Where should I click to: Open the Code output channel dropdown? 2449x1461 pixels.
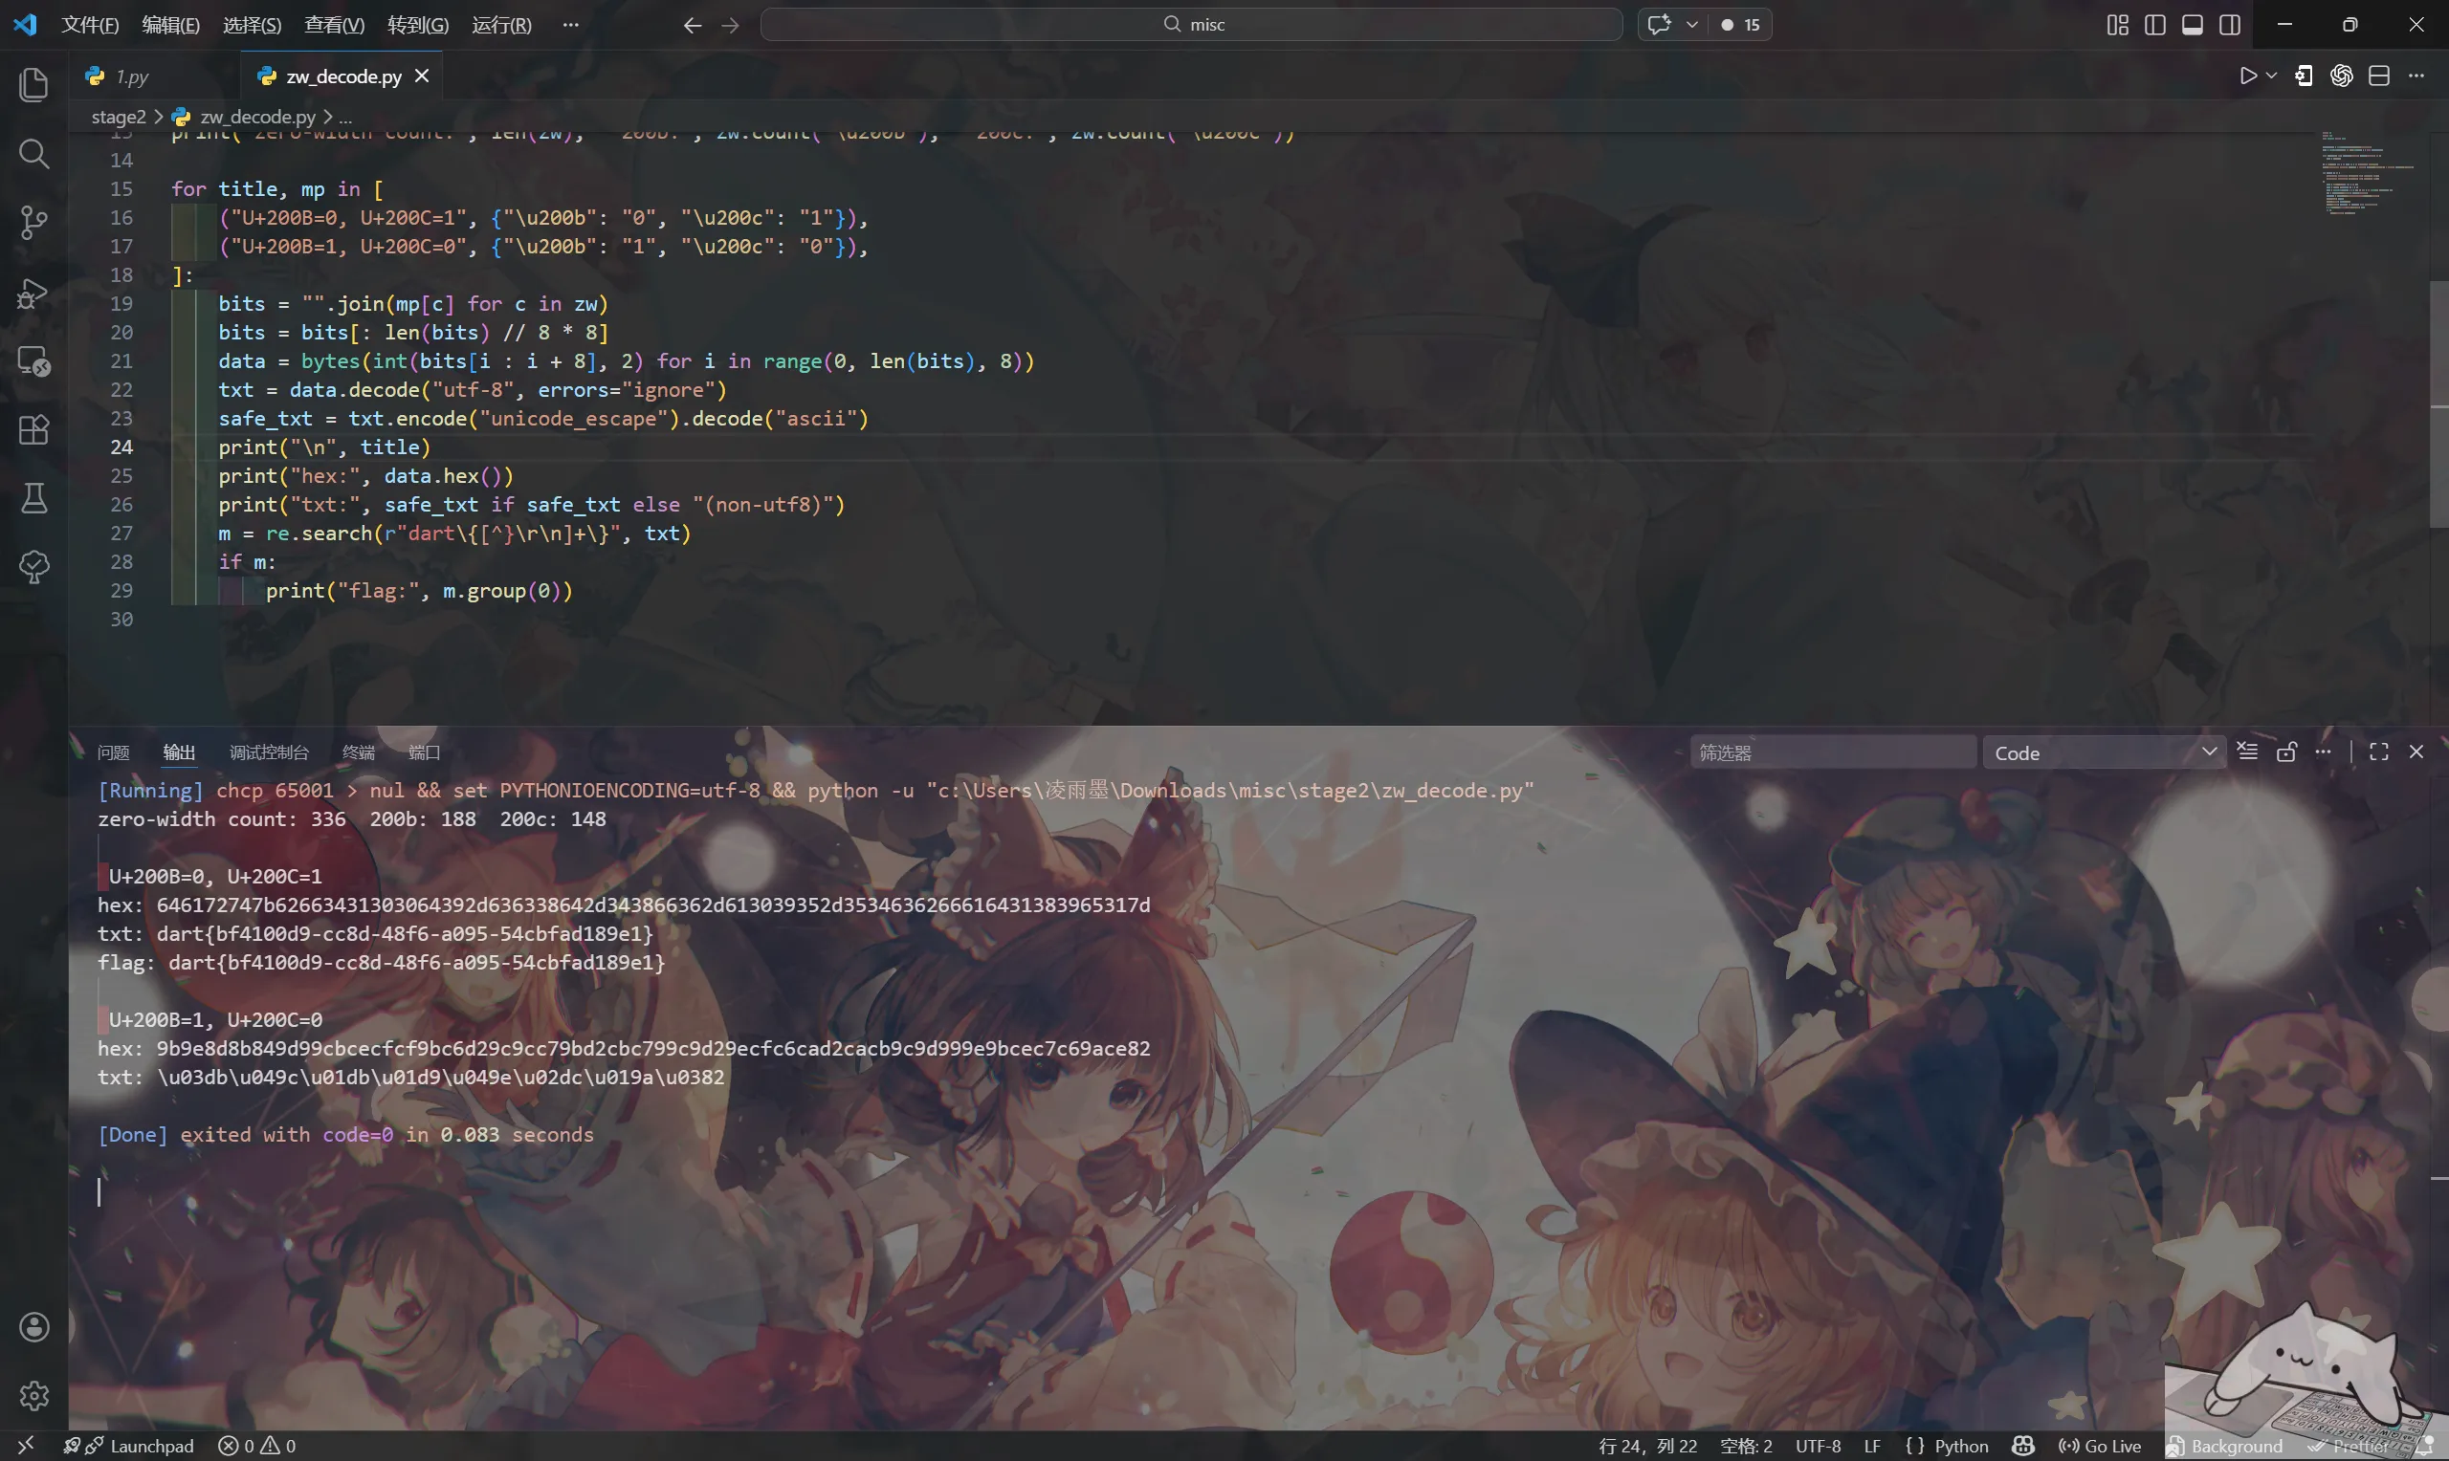tap(2105, 753)
